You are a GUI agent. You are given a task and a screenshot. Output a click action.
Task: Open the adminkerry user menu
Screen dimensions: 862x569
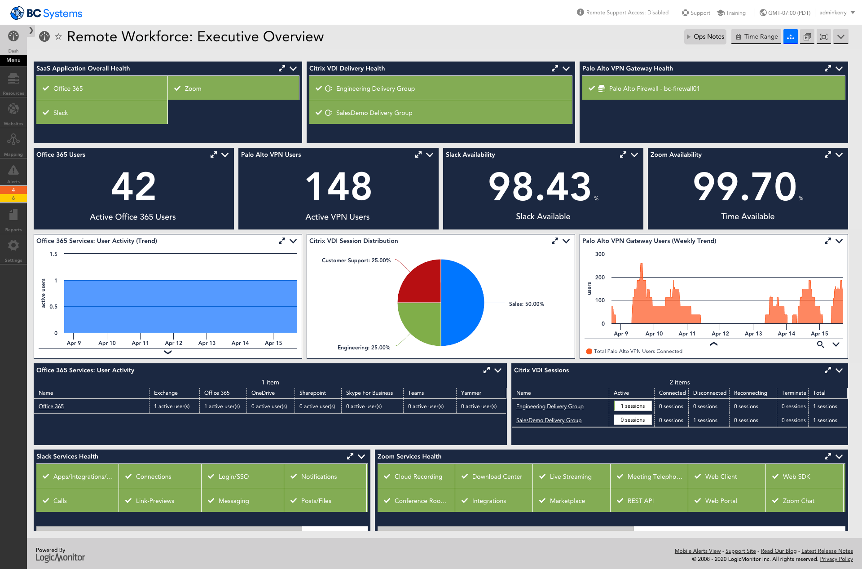click(x=834, y=13)
